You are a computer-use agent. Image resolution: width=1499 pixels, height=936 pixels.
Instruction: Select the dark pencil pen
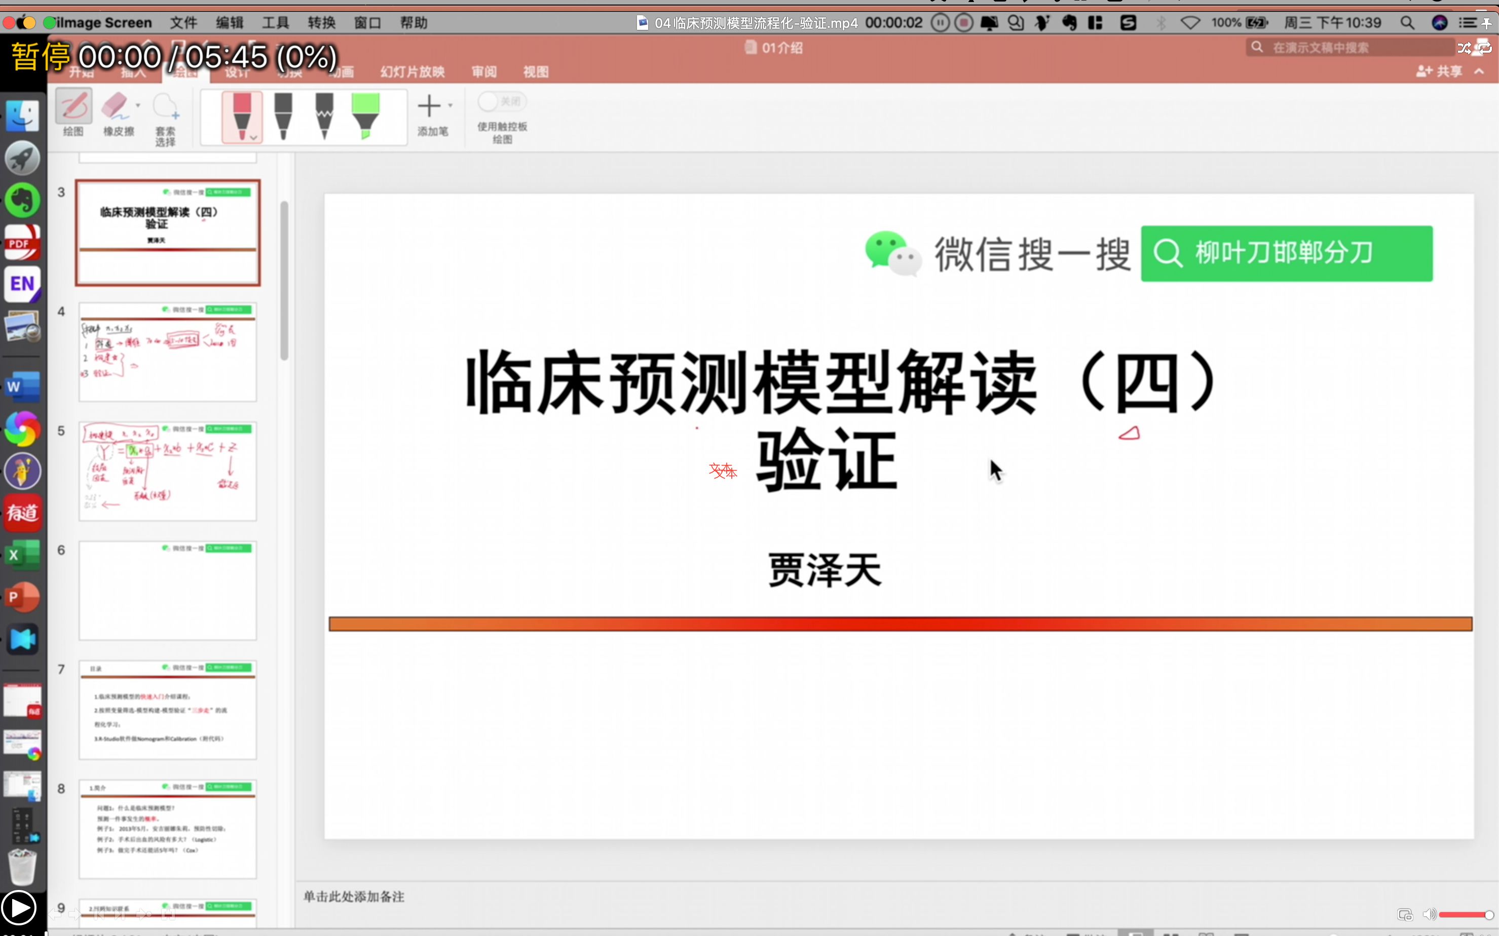coord(324,116)
